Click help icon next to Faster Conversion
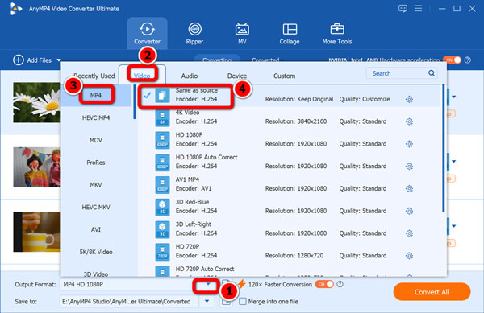The image size is (484, 313). point(340,284)
